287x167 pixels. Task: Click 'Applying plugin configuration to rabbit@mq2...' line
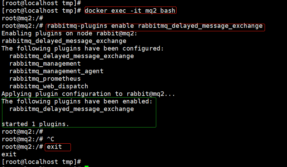tap(88, 94)
